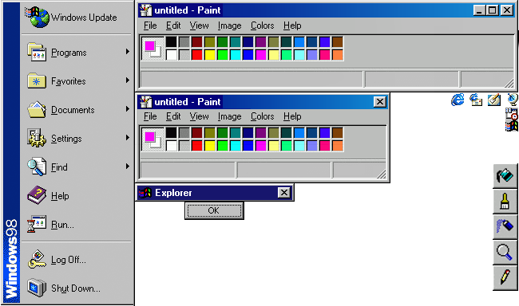Choose the Airbrush spray can tool
The image size is (519, 306).
pos(505,227)
